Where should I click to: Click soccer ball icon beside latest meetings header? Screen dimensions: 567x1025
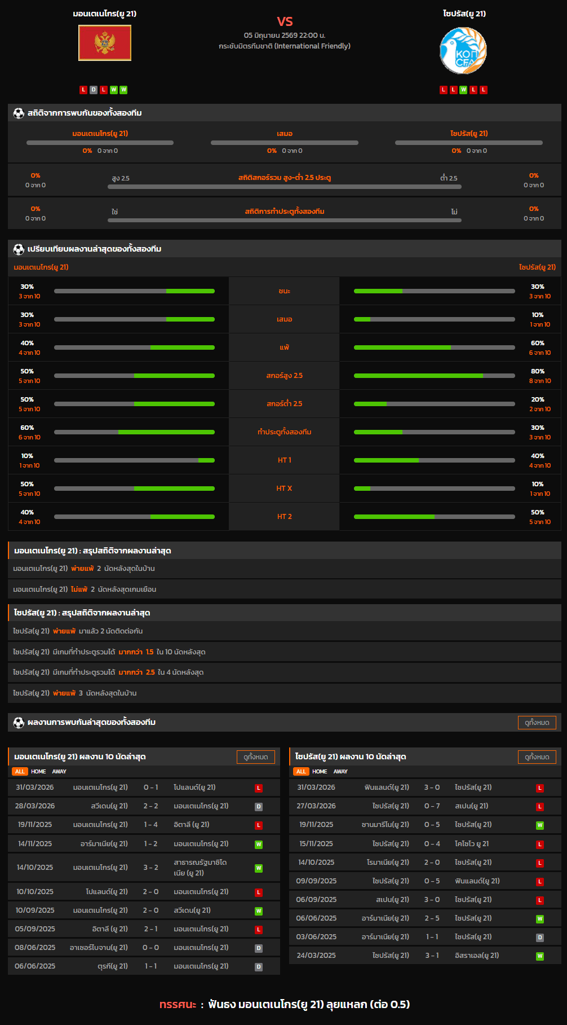(x=19, y=722)
